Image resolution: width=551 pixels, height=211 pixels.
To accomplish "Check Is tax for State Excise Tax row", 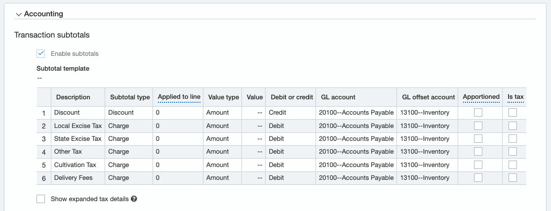I will pos(512,139).
